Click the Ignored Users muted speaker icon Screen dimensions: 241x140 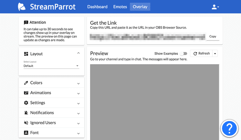[x=26, y=123]
